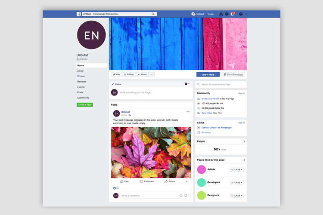Click See All in About section
The image size is (323, 215).
[x=242, y=123]
